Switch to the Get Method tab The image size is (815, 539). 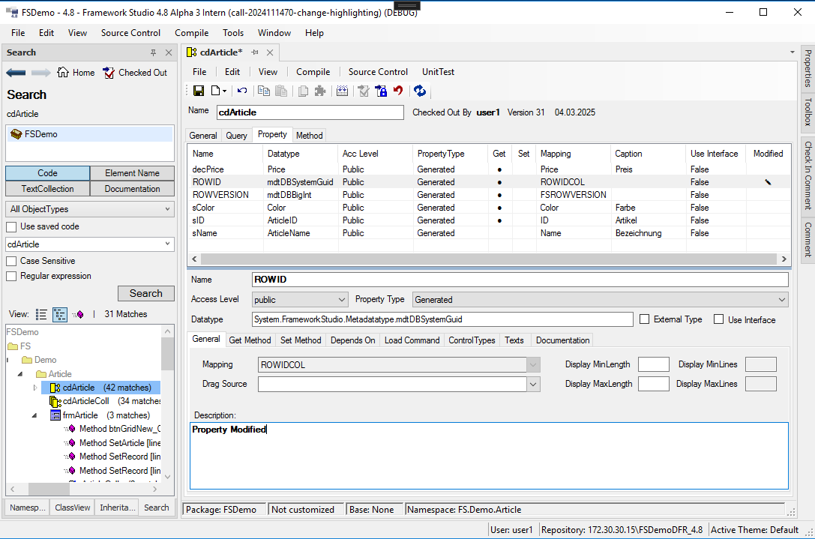(250, 340)
